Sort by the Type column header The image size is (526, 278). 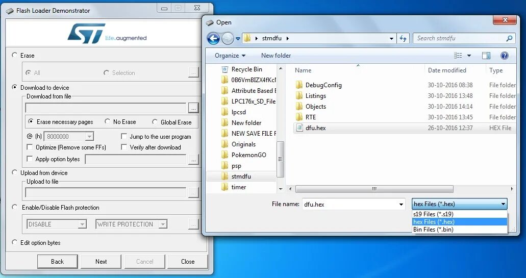tap(496, 70)
